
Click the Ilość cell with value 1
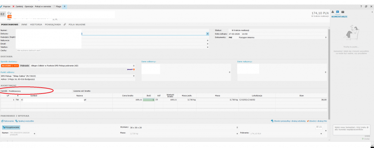(148, 100)
